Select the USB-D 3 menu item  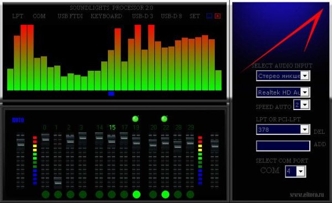point(143,16)
